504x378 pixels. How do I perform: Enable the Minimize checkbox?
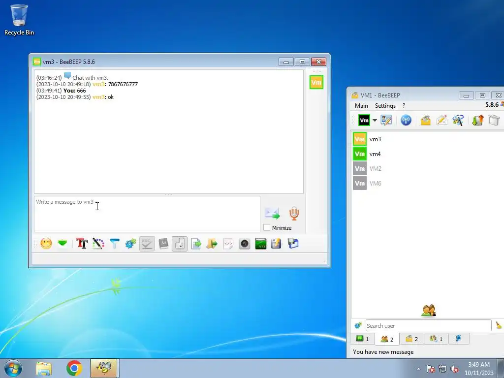tap(267, 227)
